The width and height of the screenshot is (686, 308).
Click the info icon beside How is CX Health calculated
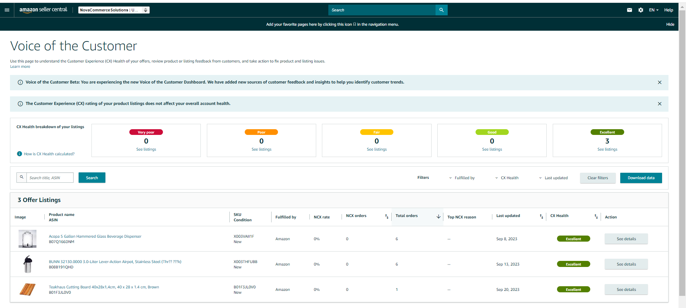[x=20, y=154]
